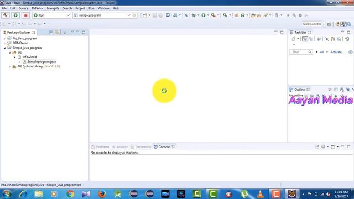Image resolution: width=354 pixels, height=199 pixels.
Task: Click in the Quick Access field
Action: click(x=312, y=24)
